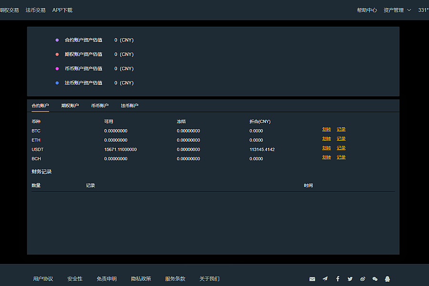
Task: Open 记录 link in the BTC row
Action: [341, 130]
